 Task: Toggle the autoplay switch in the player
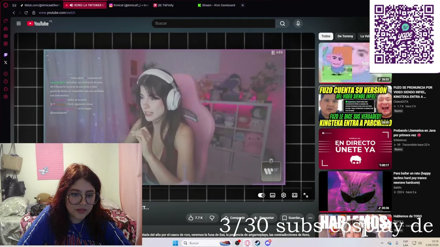[262, 195]
